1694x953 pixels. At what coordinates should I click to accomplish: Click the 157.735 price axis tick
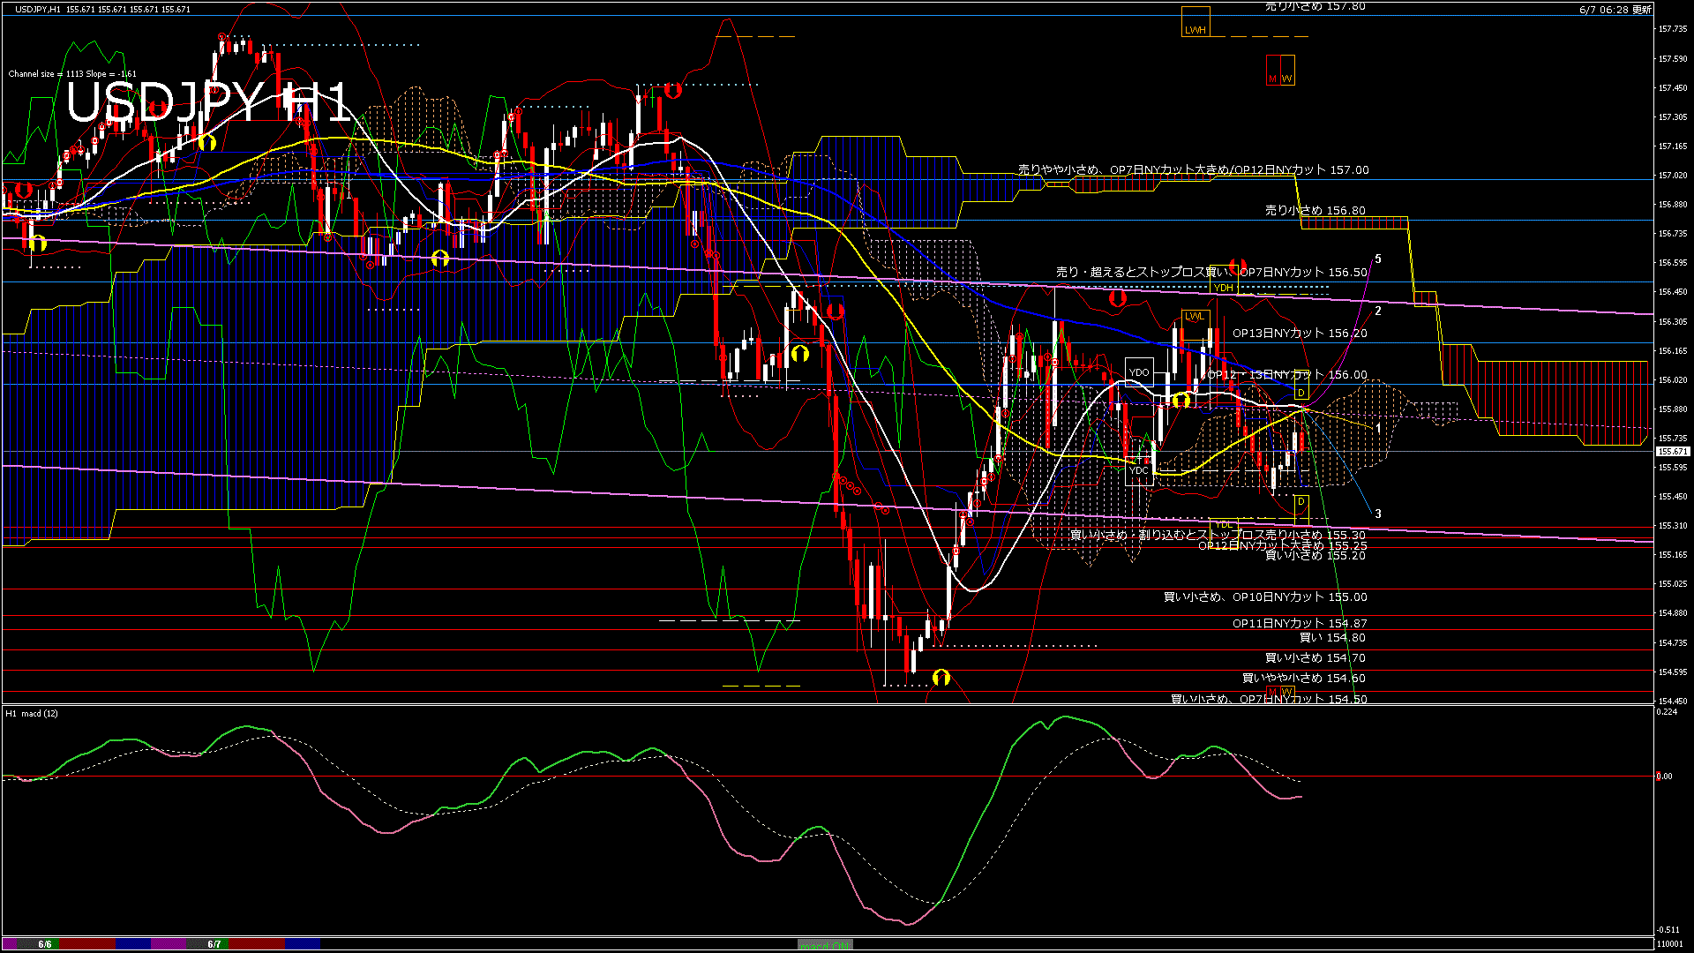(x=1674, y=29)
